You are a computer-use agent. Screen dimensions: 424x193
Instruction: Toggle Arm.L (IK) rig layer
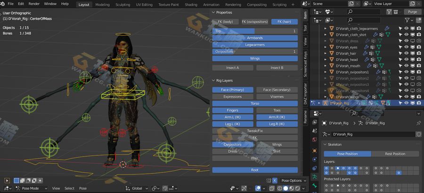pyautogui.click(x=233, y=117)
